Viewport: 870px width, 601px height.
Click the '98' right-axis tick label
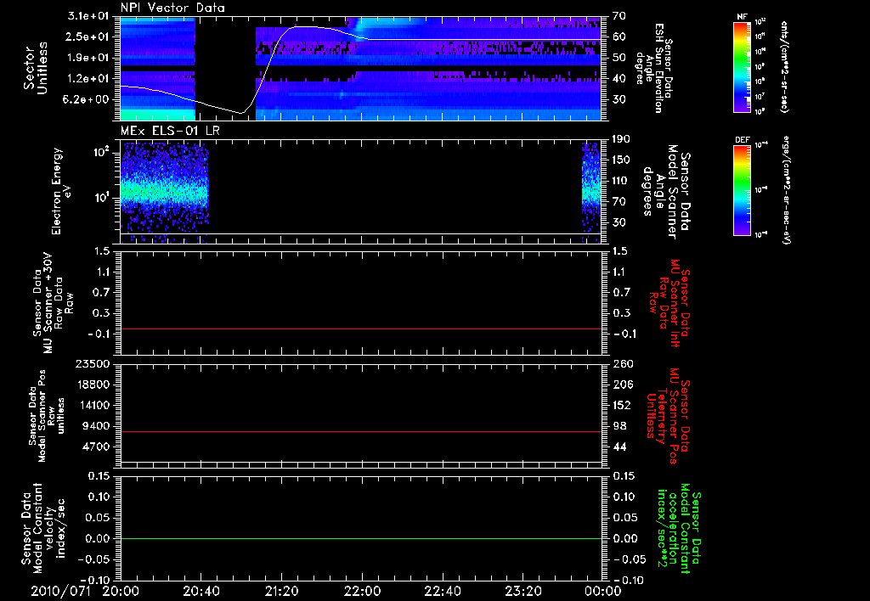(x=619, y=426)
